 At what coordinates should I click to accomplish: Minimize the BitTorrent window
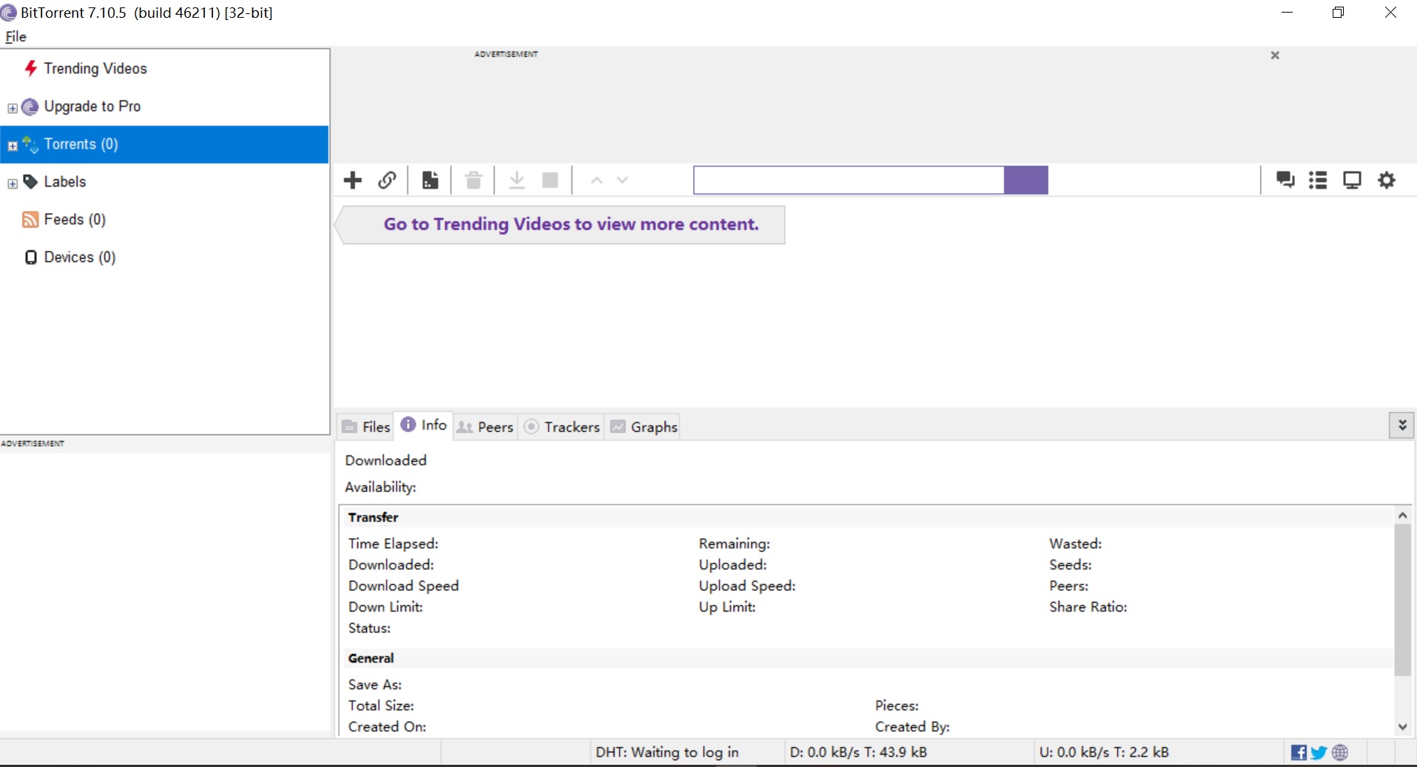[1288, 13]
